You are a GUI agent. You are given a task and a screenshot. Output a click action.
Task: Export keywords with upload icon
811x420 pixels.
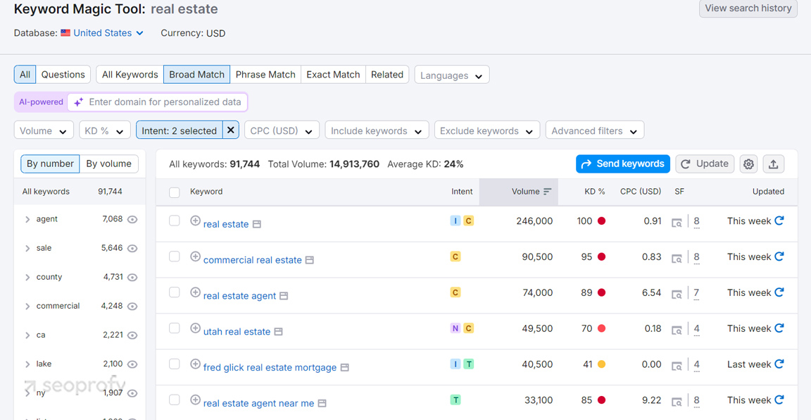tap(773, 164)
